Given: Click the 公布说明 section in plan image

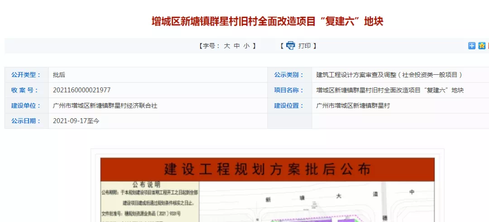Looking at the screenshot, I should coord(146,185).
